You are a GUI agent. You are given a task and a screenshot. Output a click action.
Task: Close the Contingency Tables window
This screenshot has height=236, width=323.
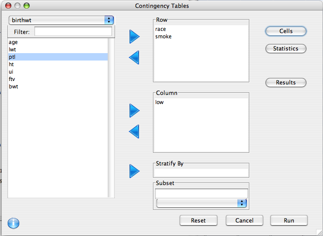pos(8,6)
